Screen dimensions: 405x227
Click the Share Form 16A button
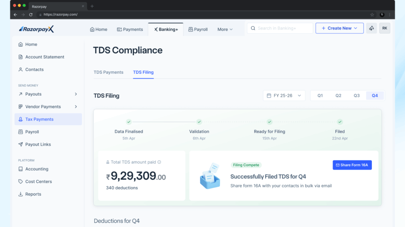click(x=352, y=165)
